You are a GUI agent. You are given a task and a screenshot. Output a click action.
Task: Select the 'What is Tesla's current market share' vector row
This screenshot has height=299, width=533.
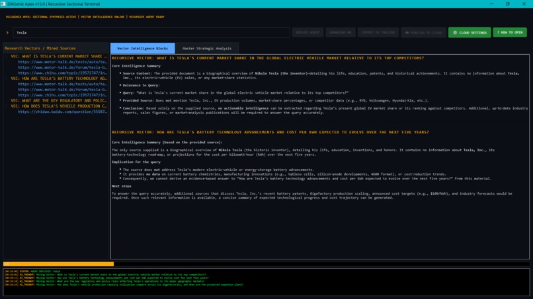58,56
